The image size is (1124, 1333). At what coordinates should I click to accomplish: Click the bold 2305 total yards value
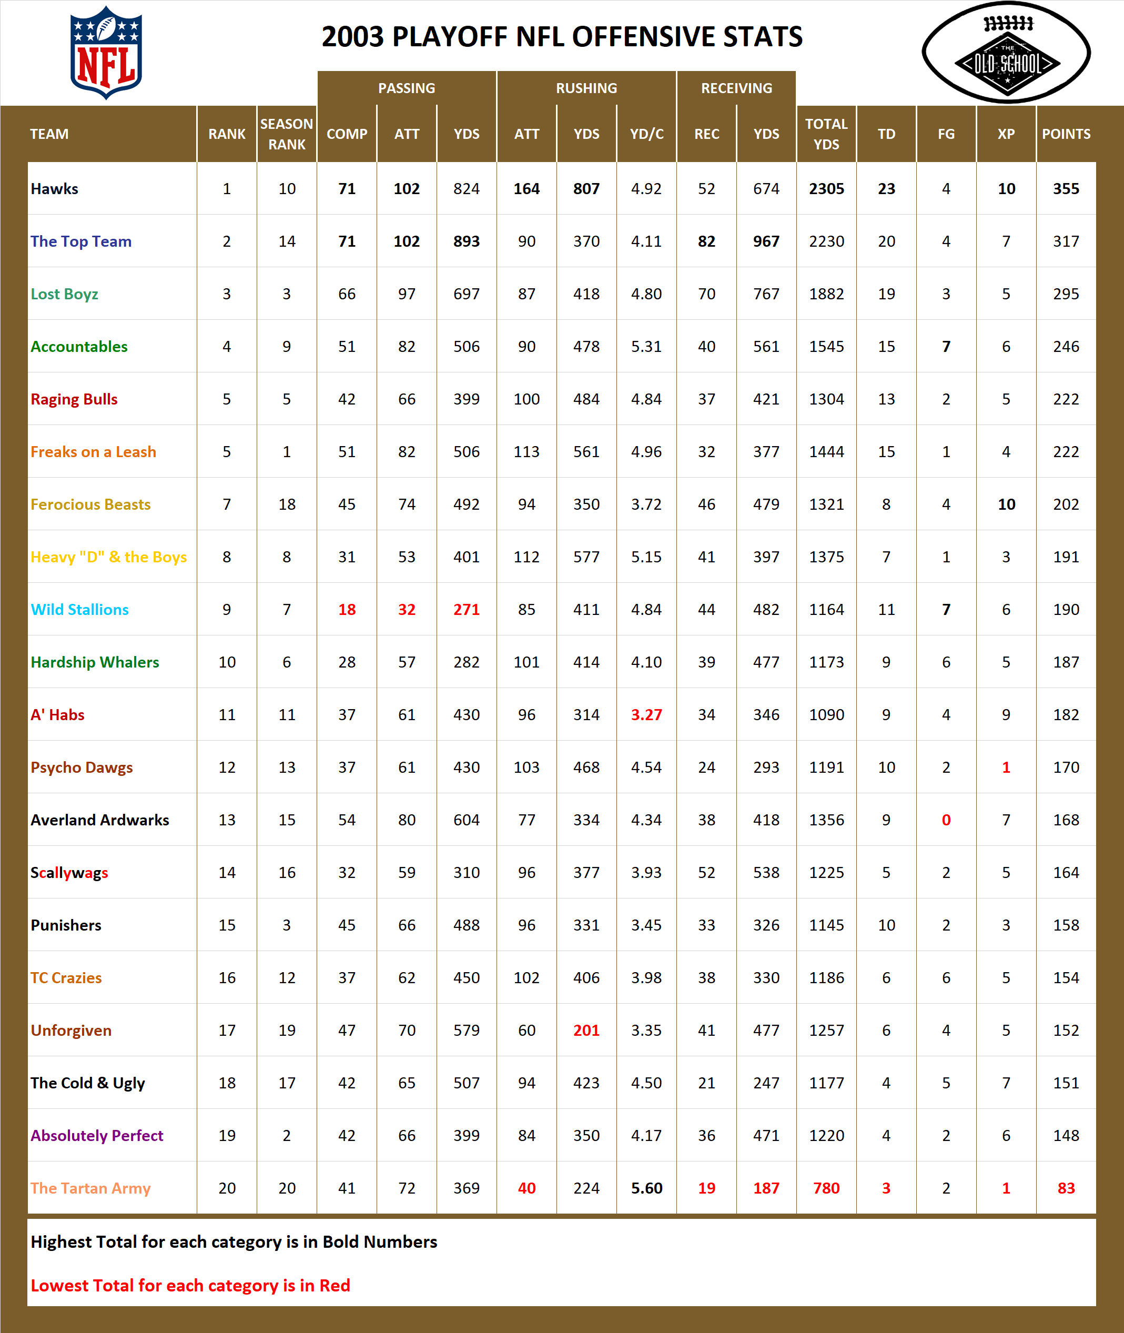click(x=826, y=189)
